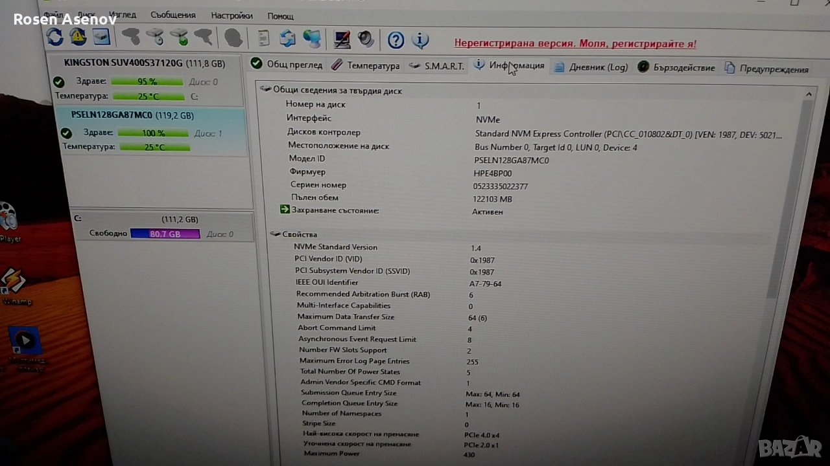Click the document report toolbar icon

pos(263,38)
